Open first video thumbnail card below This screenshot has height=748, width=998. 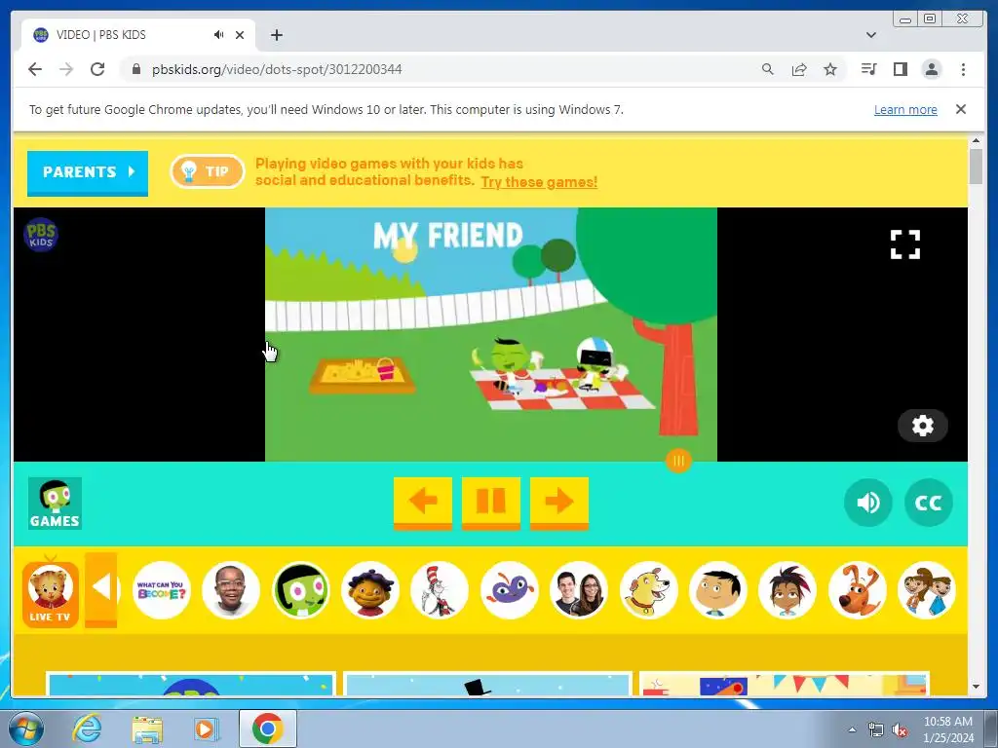pyautogui.click(x=191, y=684)
